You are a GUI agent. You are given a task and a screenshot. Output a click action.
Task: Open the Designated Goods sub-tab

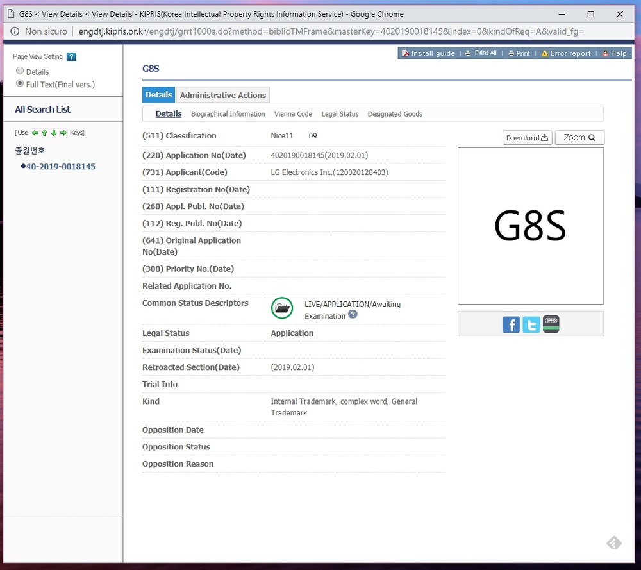tap(395, 114)
